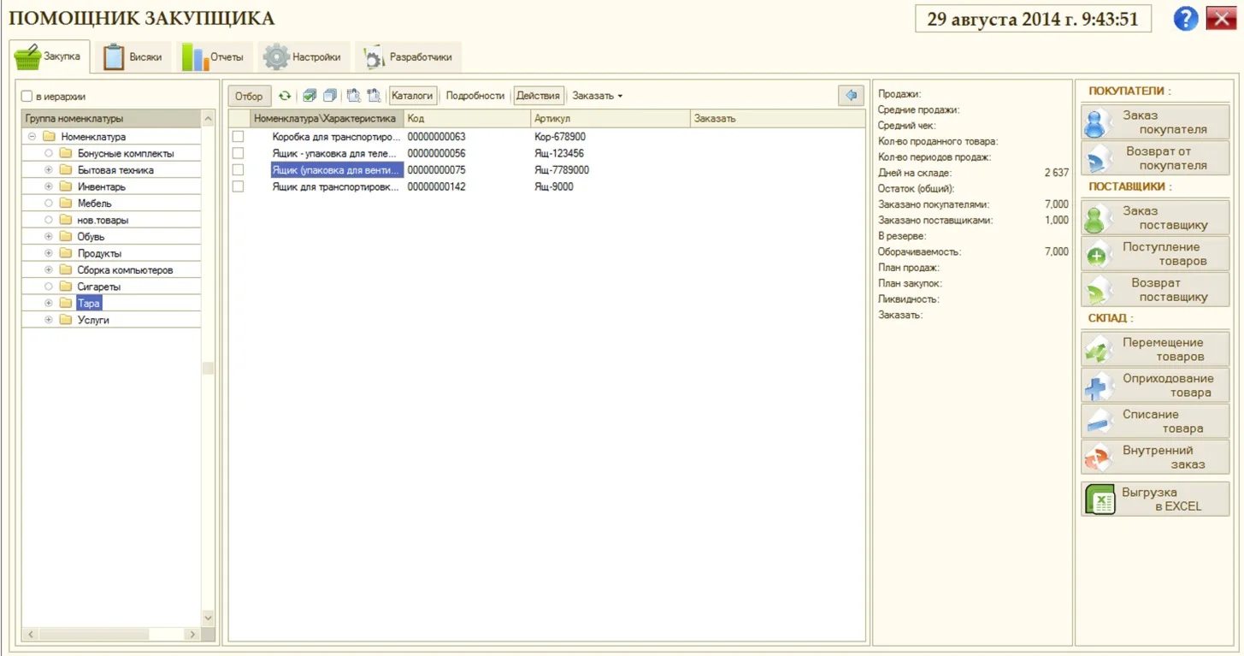The height and width of the screenshot is (656, 1244).
Task: Click the Каталоги toolbar button
Action: (x=413, y=96)
